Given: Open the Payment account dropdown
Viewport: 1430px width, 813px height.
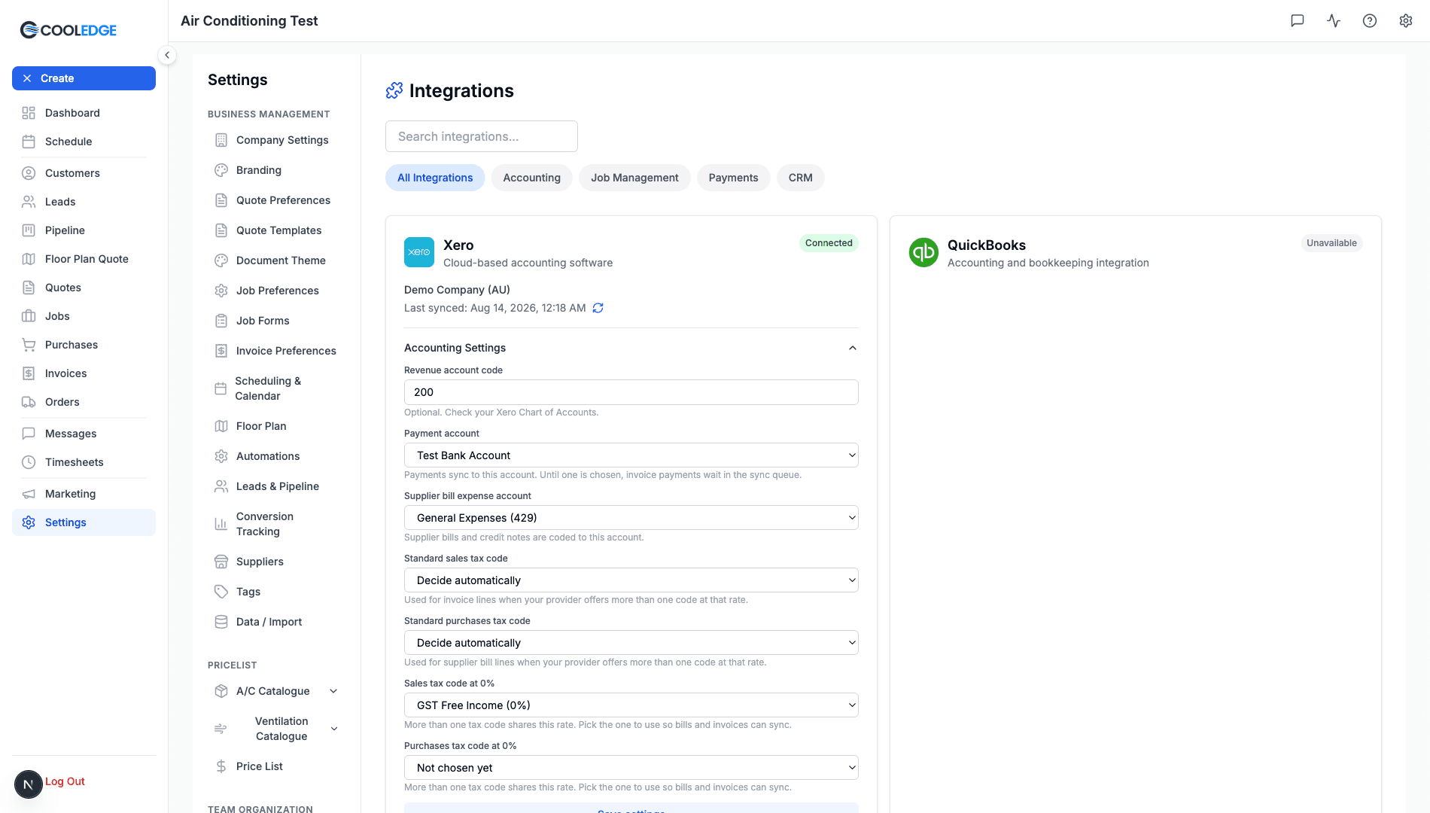Looking at the screenshot, I should click(631, 455).
